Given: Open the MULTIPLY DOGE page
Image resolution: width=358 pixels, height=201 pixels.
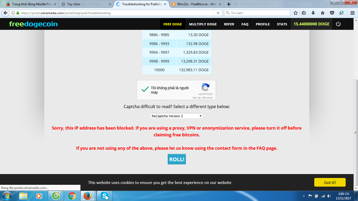Looking at the screenshot, I should pos(203,24).
